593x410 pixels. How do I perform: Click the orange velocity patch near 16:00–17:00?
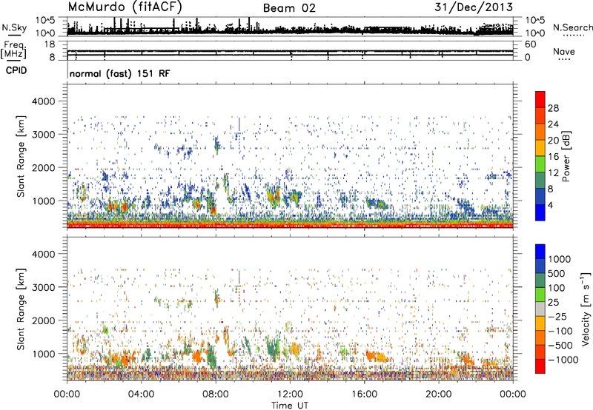377,356
